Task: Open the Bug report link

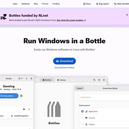Action: click(102, 4)
